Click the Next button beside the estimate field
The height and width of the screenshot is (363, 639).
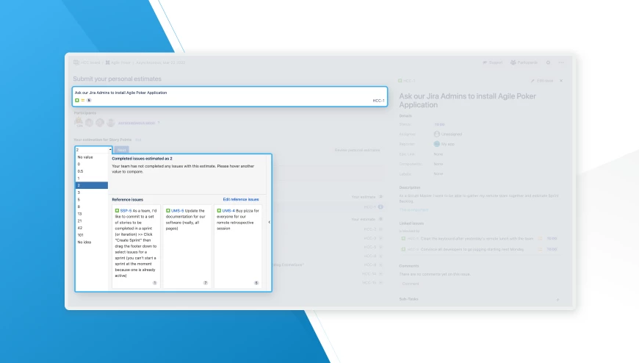click(121, 150)
